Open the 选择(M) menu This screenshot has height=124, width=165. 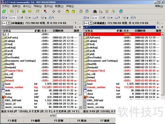pos(16,6)
